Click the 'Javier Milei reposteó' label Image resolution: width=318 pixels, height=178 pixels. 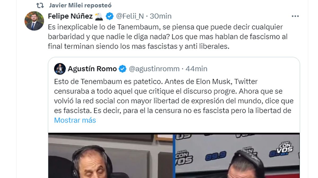click(80, 5)
